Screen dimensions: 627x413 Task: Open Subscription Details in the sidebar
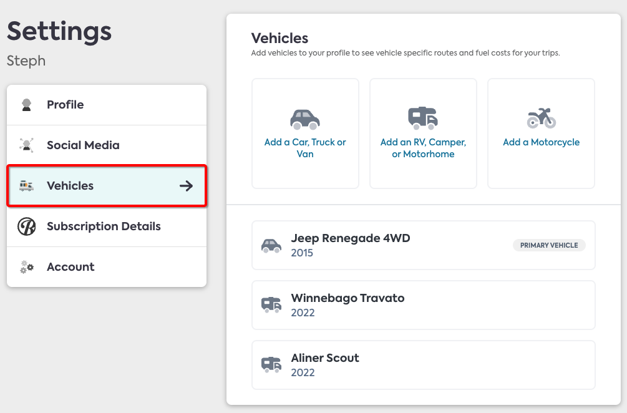(107, 226)
